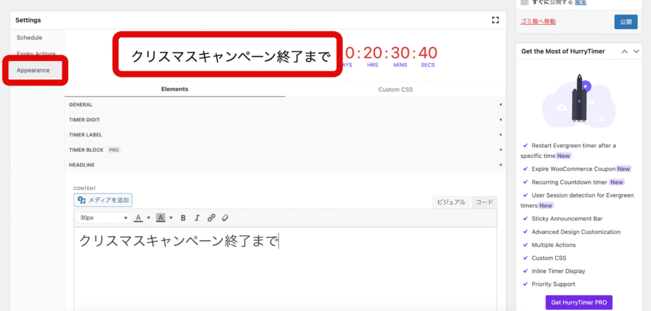Click the 'Inline Timer Display' feature text
This screenshot has width=651, height=311.
558,271
